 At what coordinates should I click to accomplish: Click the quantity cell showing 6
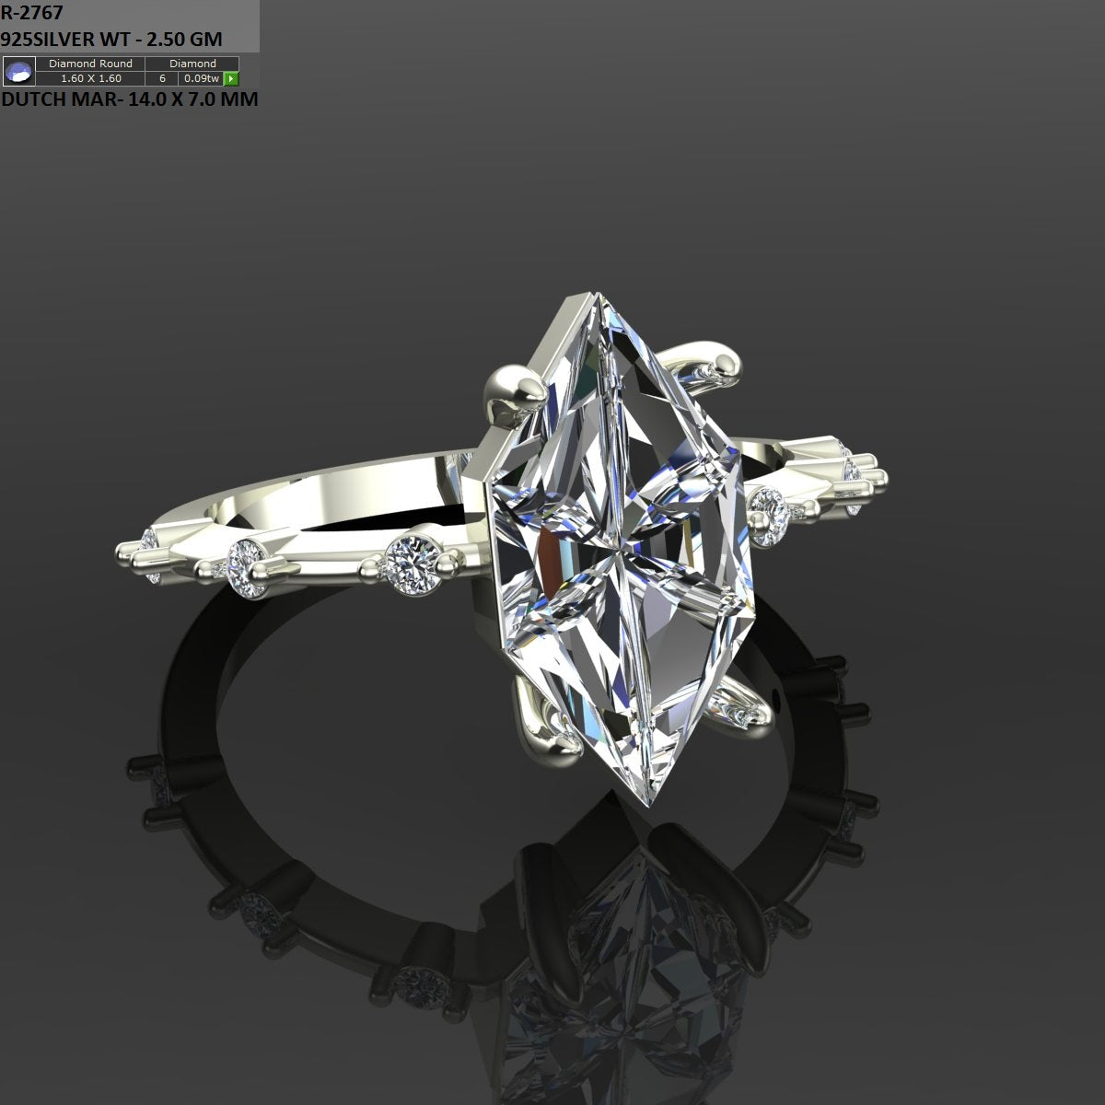click(161, 79)
